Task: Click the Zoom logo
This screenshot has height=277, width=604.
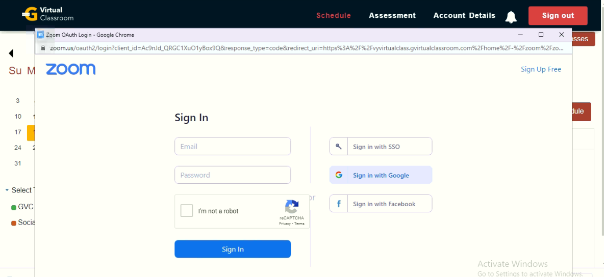Action: [70, 69]
